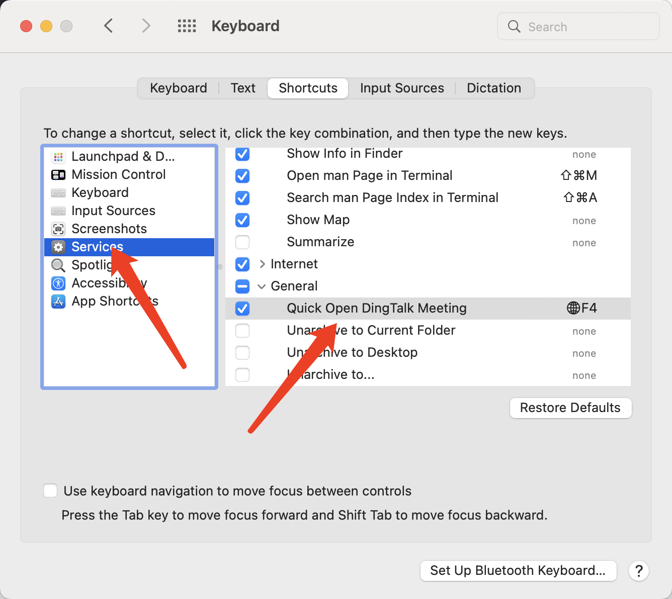Click the Launchpad & Dock icon
The height and width of the screenshot is (599, 672).
(58, 157)
